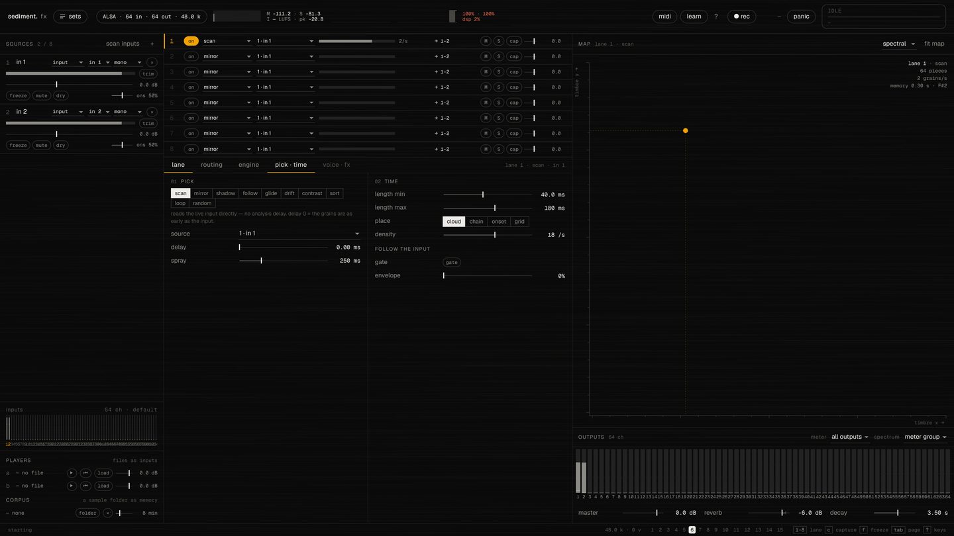The image size is (954, 536).
Task: Mute lane 4 with M button
Action: tap(486, 87)
